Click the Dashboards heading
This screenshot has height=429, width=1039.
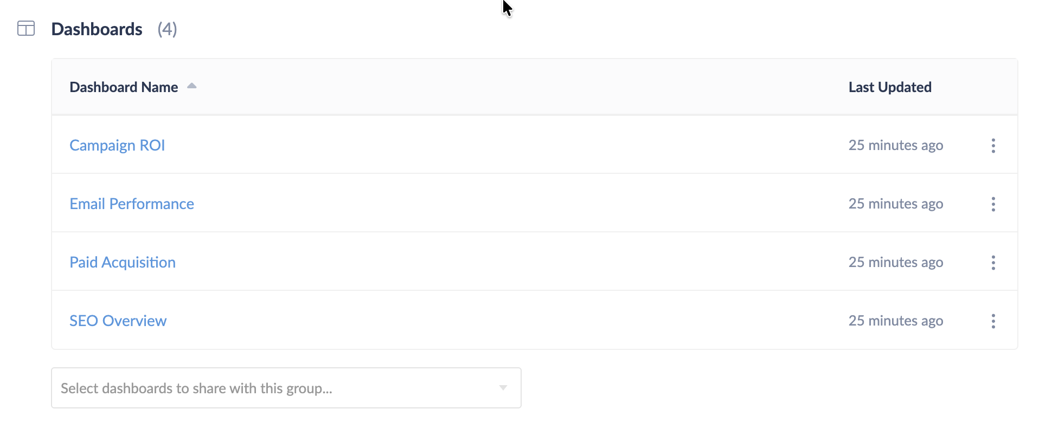[97, 29]
